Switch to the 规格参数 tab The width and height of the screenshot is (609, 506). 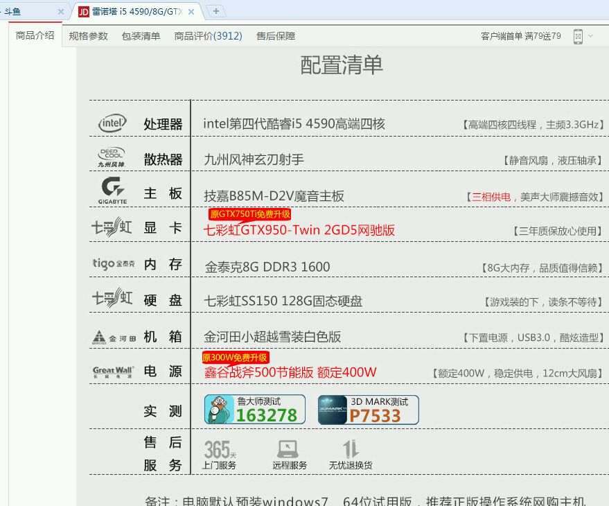pyautogui.click(x=88, y=36)
